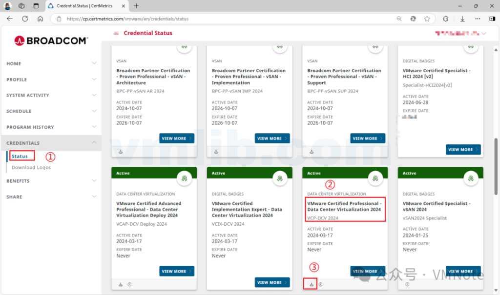Click the Credential Status page heading
The width and height of the screenshot is (500, 295).
click(x=148, y=33)
